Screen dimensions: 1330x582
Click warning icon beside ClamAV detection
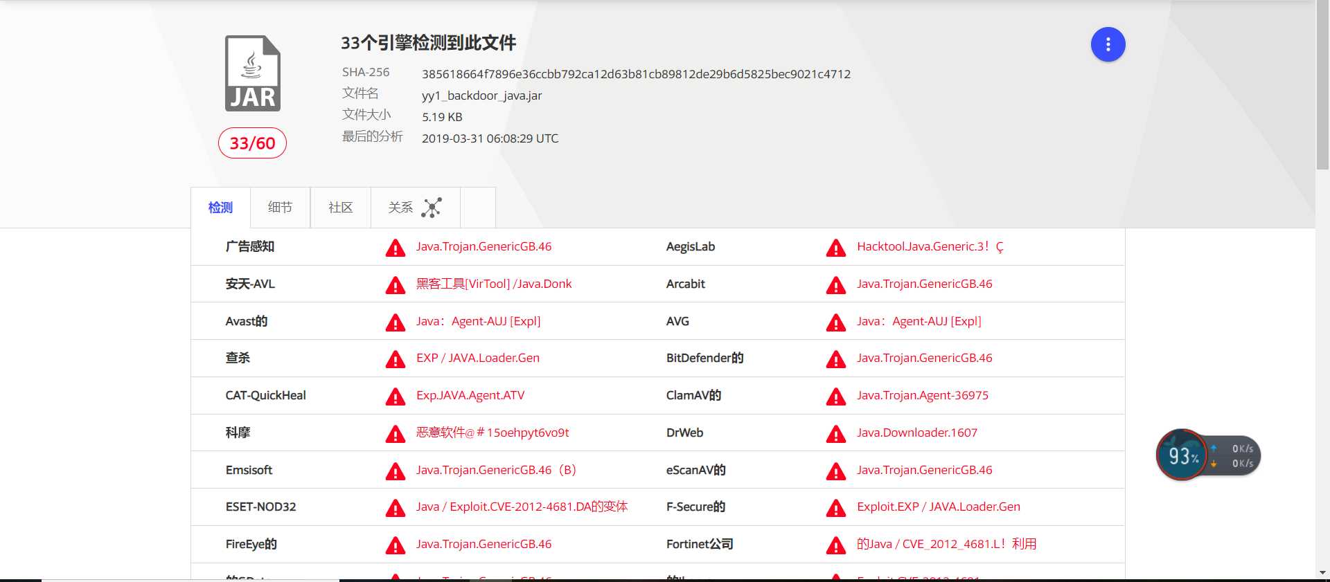click(836, 397)
